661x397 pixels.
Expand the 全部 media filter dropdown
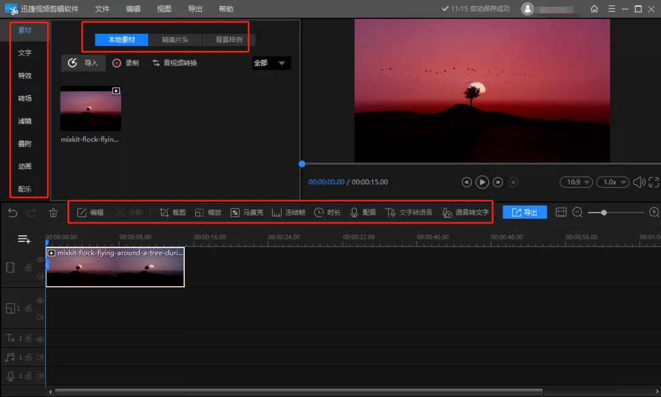click(271, 63)
